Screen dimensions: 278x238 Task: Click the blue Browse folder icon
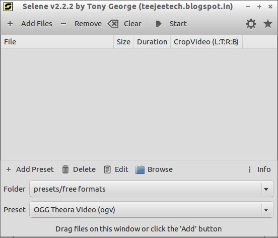click(x=140, y=169)
